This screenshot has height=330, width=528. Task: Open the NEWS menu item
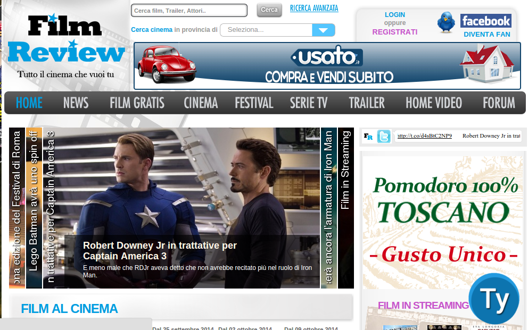(76, 103)
